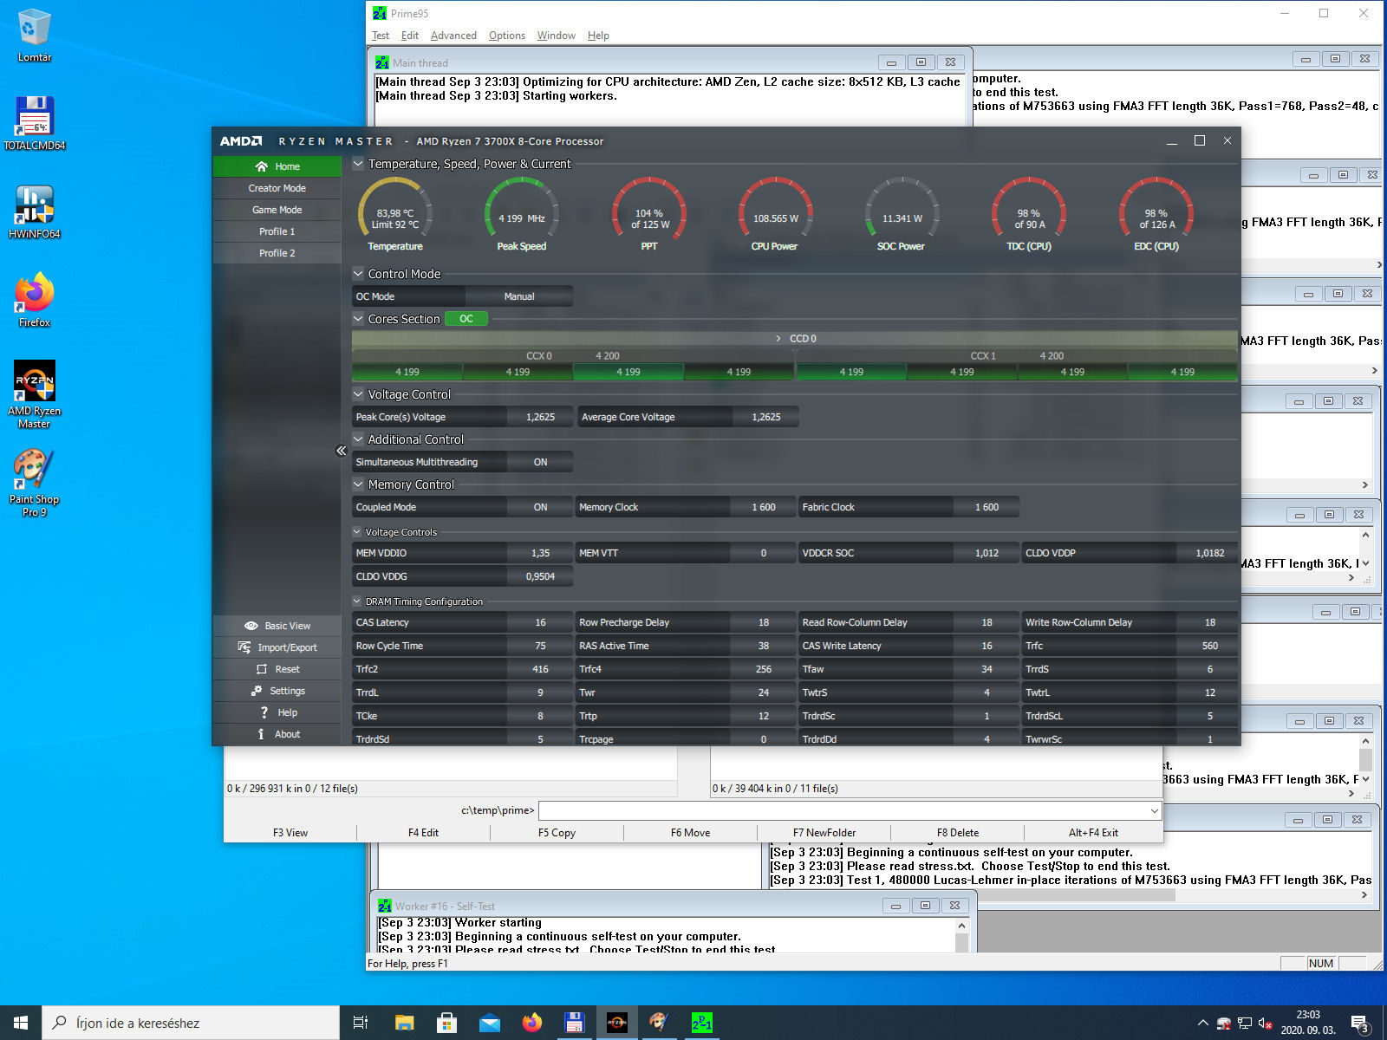Collapse the Voltage Controls subsection
Viewport: 1387px width, 1040px height.
coord(357,532)
